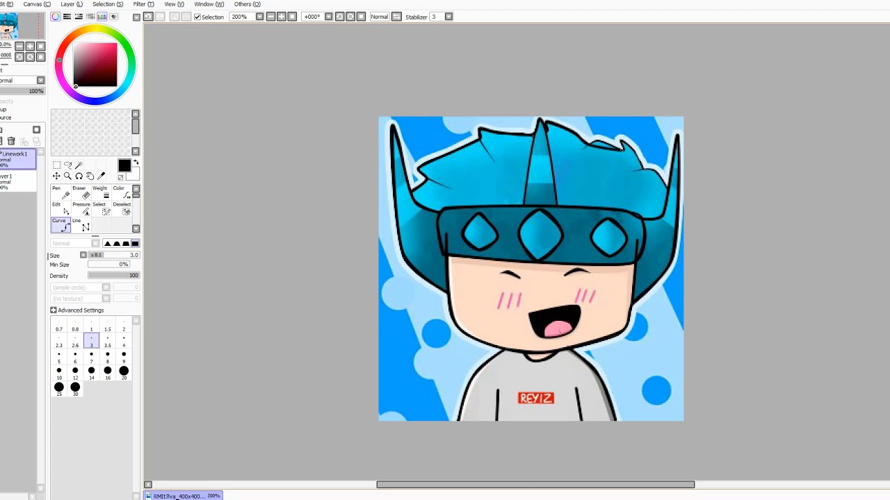The height and width of the screenshot is (500, 890).
Task: Select the Rotate view tool
Action: pyautogui.click(x=79, y=176)
